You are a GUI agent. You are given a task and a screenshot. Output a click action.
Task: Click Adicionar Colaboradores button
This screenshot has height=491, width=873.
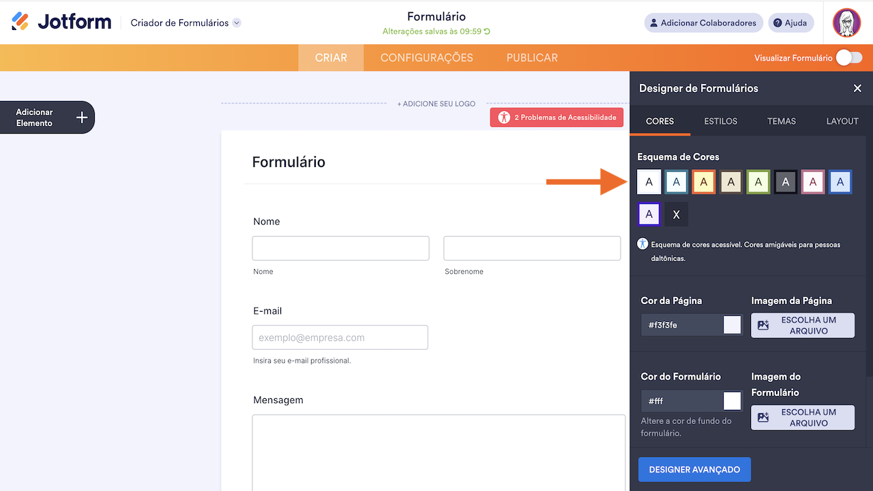click(x=703, y=23)
